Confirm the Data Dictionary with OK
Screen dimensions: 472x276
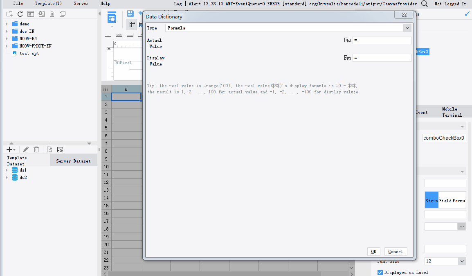(373, 251)
